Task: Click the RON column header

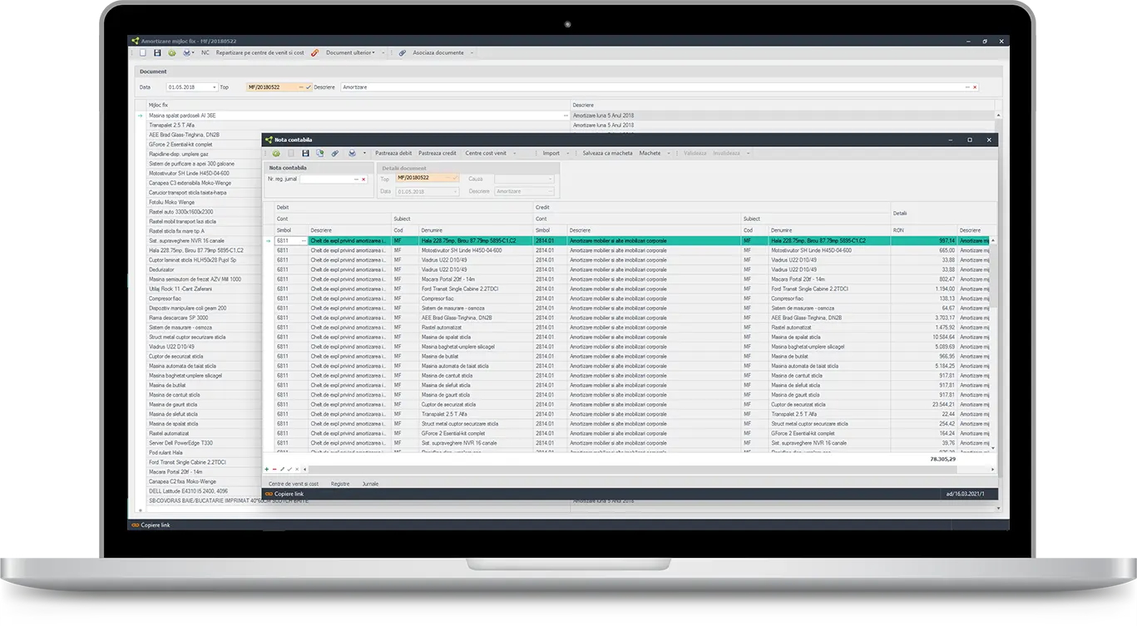Action: [x=924, y=230]
